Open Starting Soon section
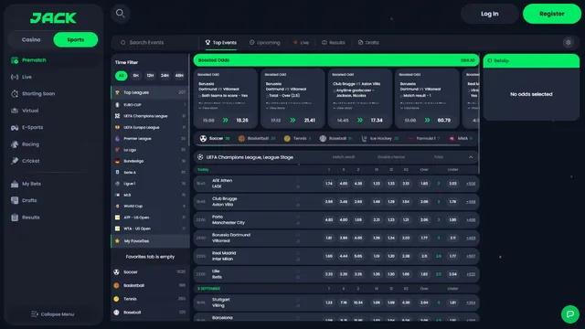This screenshot has width=585, height=329. (x=54, y=93)
